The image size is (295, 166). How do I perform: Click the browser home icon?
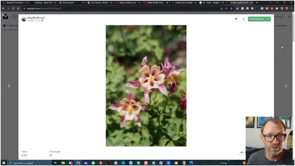18,8
